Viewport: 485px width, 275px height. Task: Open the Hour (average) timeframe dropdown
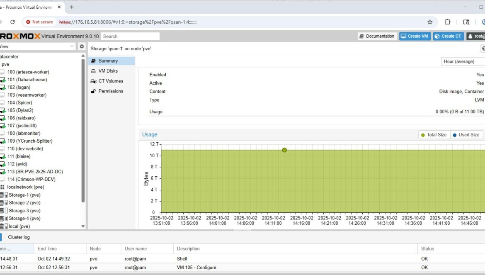(463, 61)
